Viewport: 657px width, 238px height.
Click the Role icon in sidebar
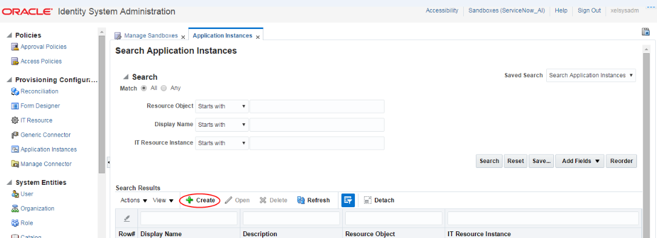click(x=15, y=224)
